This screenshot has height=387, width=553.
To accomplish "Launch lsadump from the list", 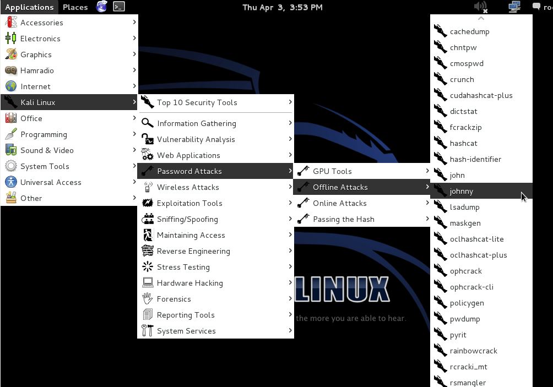I will pos(481,207).
